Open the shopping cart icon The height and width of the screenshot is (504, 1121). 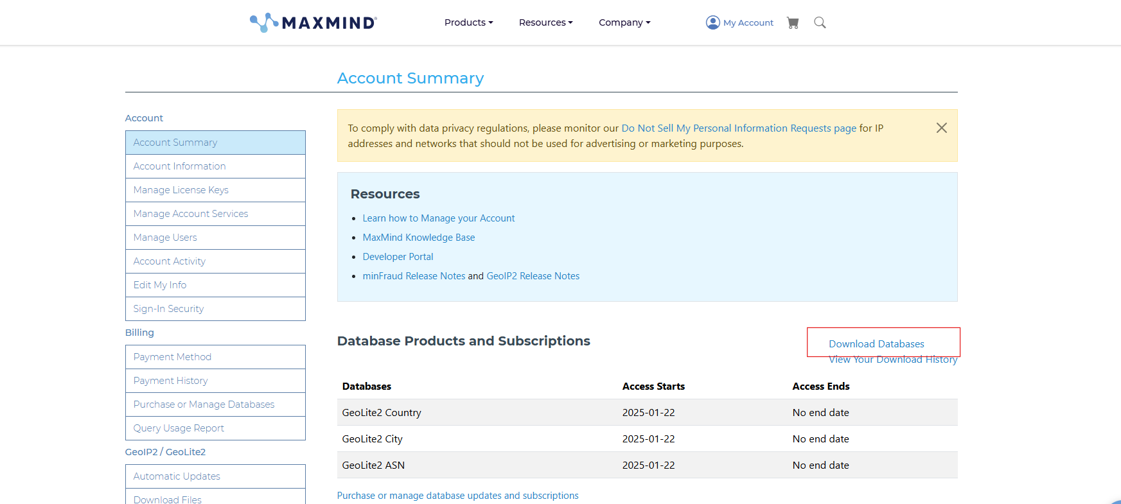[793, 23]
